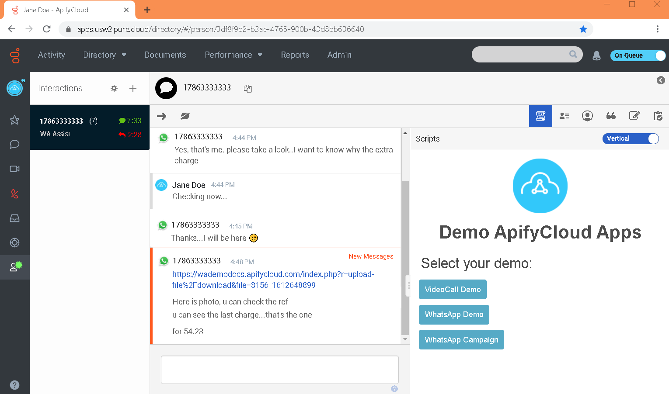Screen dimensions: 669x394
Task: Toggle the Vertical layout switch
Action: point(630,138)
